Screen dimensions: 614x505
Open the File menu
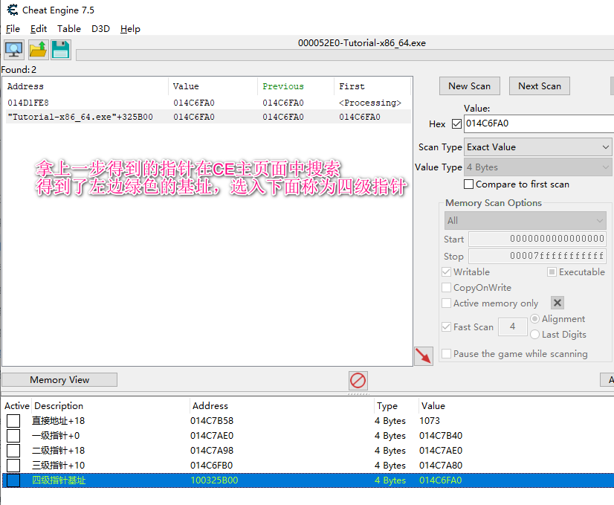coord(13,29)
